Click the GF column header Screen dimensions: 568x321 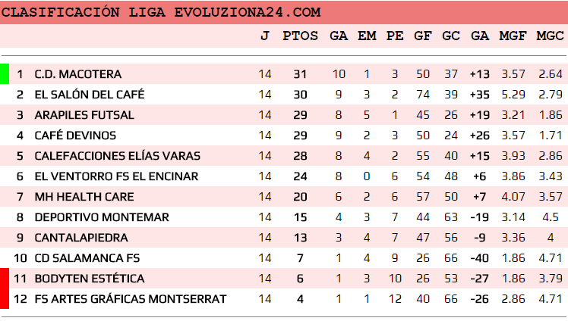click(x=423, y=36)
